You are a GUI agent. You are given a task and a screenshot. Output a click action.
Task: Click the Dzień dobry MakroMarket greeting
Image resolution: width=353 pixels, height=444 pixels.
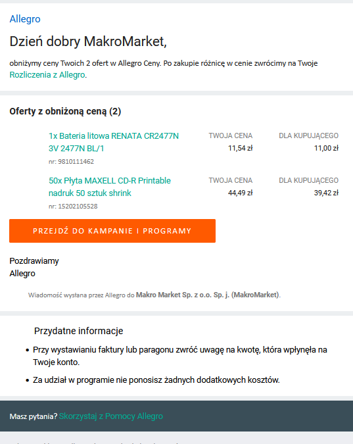(x=88, y=41)
